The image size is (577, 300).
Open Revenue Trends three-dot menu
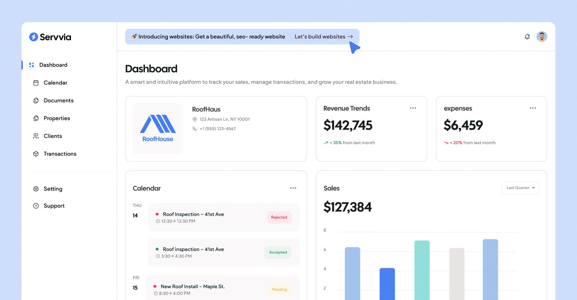(x=413, y=108)
